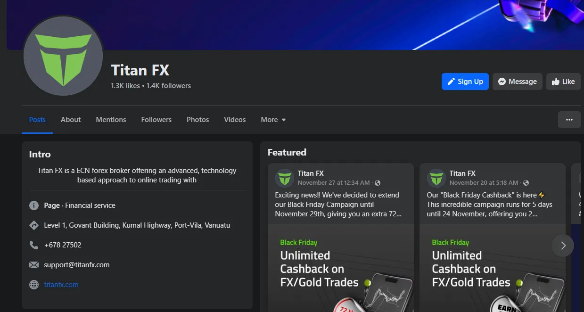The height and width of the screenshot is (312, 584).
Task: Advance the Featured carousel with next arrow
Action: pyautogui.click(x=563, y=246)
